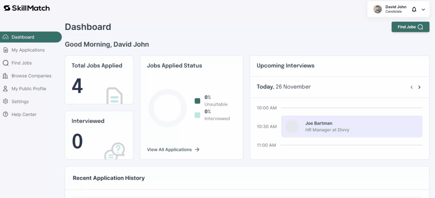
Task: Click the building icon for Browse Companies
Action: coord(5,76)
